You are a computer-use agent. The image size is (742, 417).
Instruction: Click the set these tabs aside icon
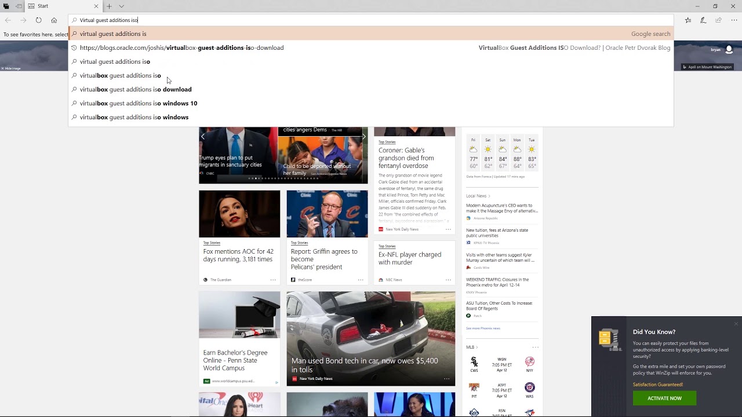19,6
